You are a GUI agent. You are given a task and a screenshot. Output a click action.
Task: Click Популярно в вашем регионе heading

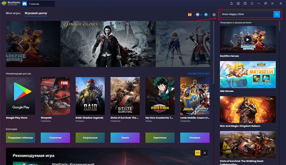[236, 23]
